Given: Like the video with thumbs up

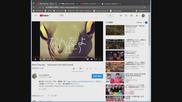Looking at the screenshot, I should tap(74, 69).
